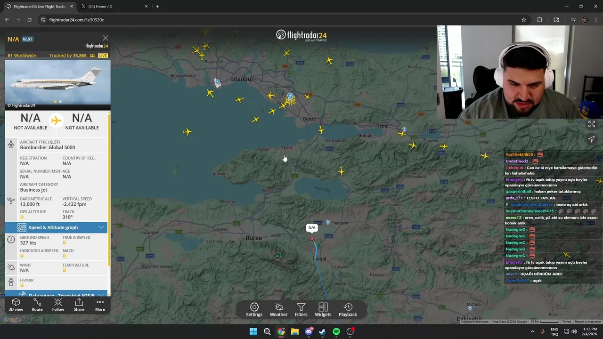Click the #1 Worldwide ranking text

pos(22,56)
